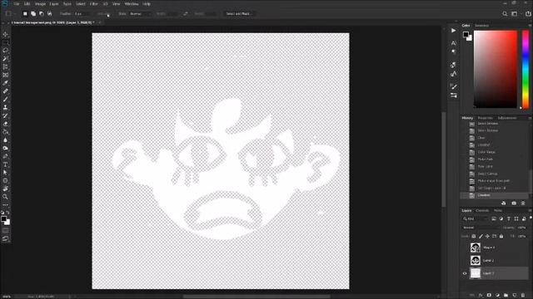Viewport: 533px width, 299px height.
Task: Select the Eyedropper tool
Action: click(x=6, y=83)
